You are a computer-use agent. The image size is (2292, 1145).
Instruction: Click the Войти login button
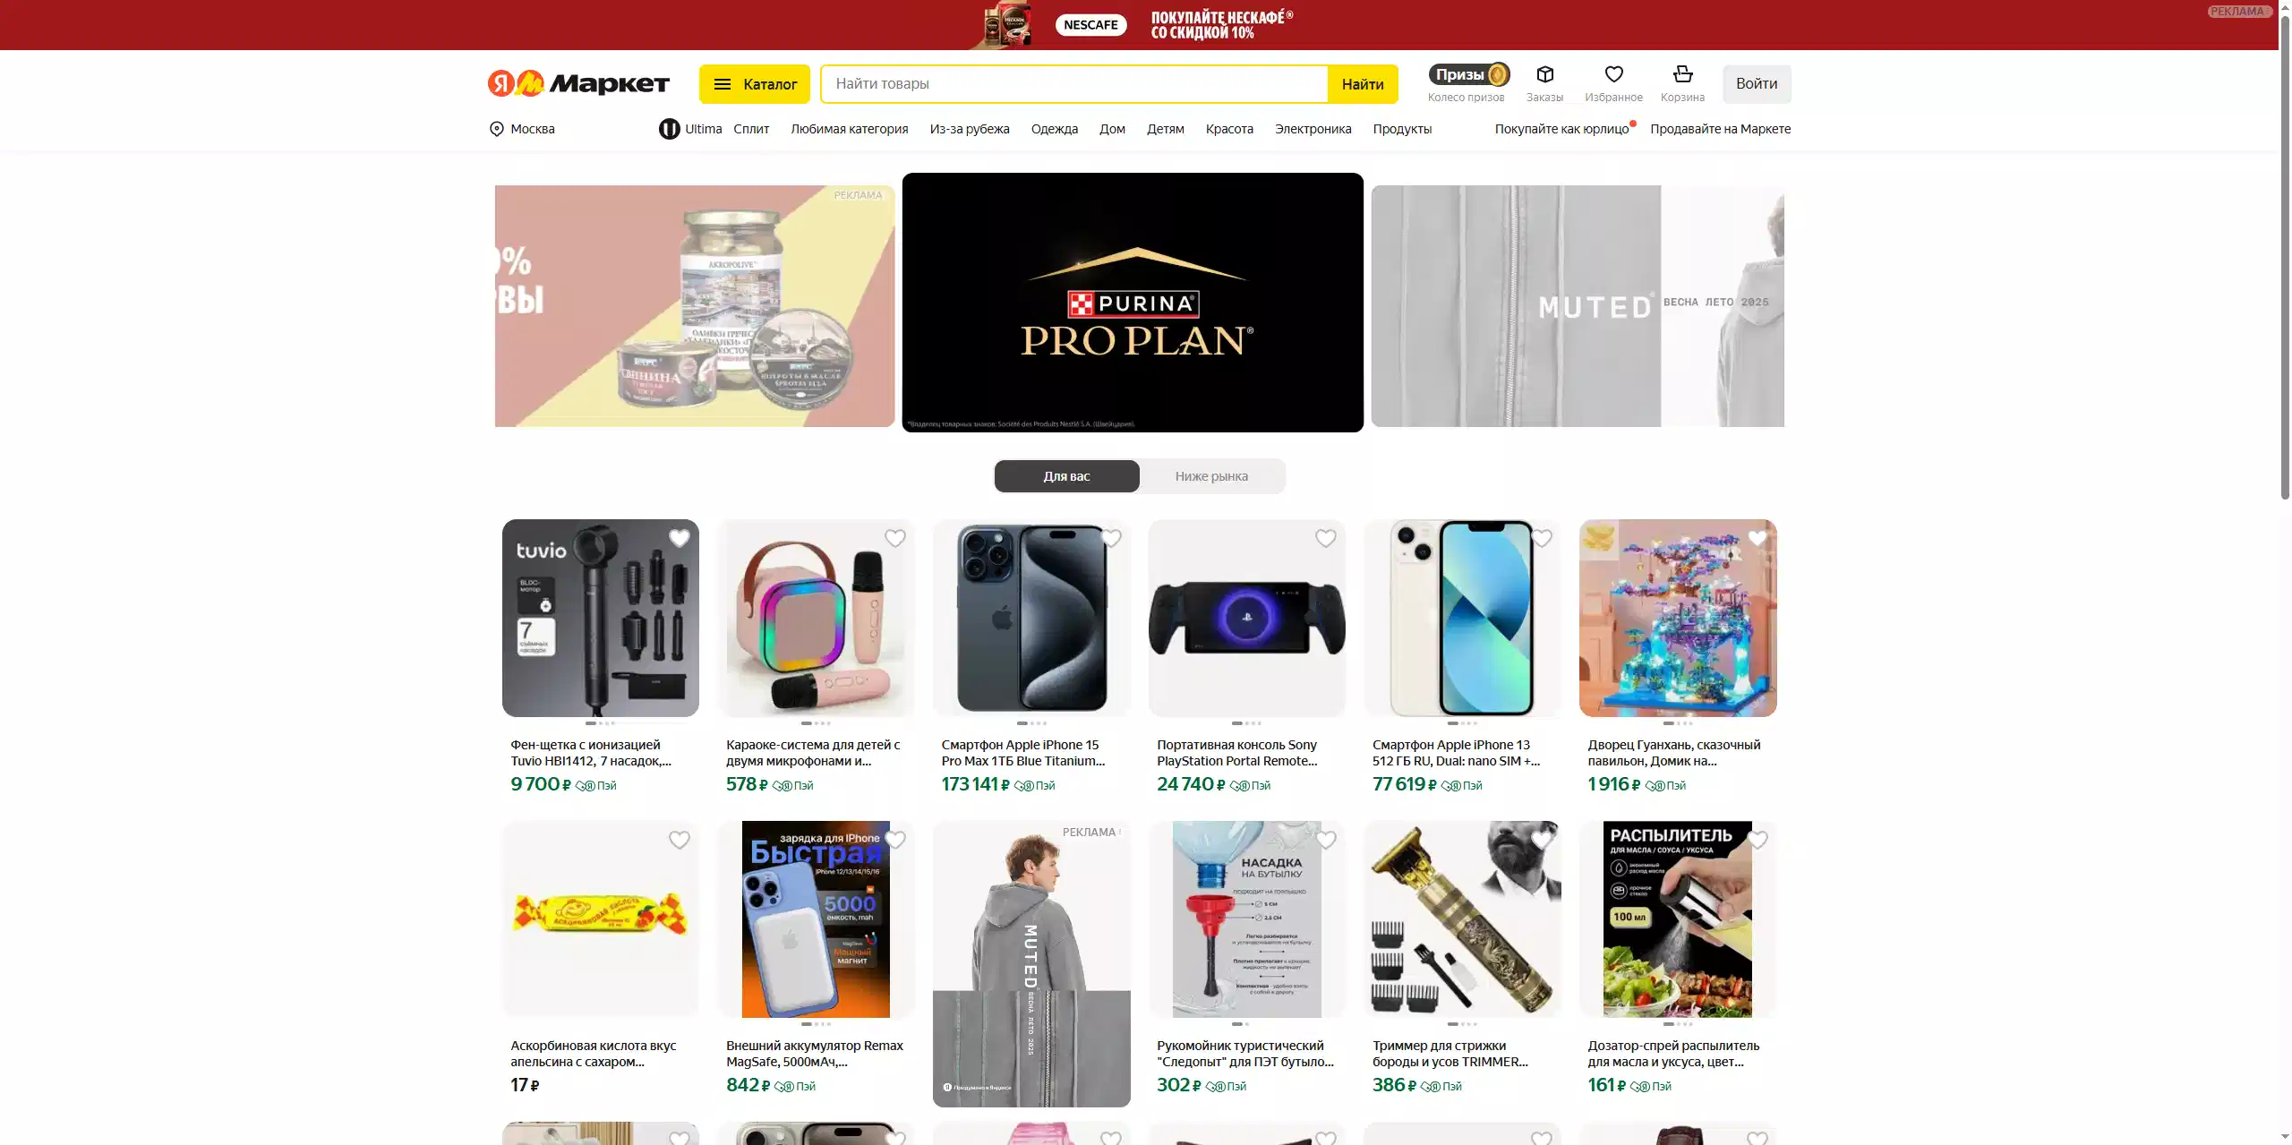pos(1757,84)
